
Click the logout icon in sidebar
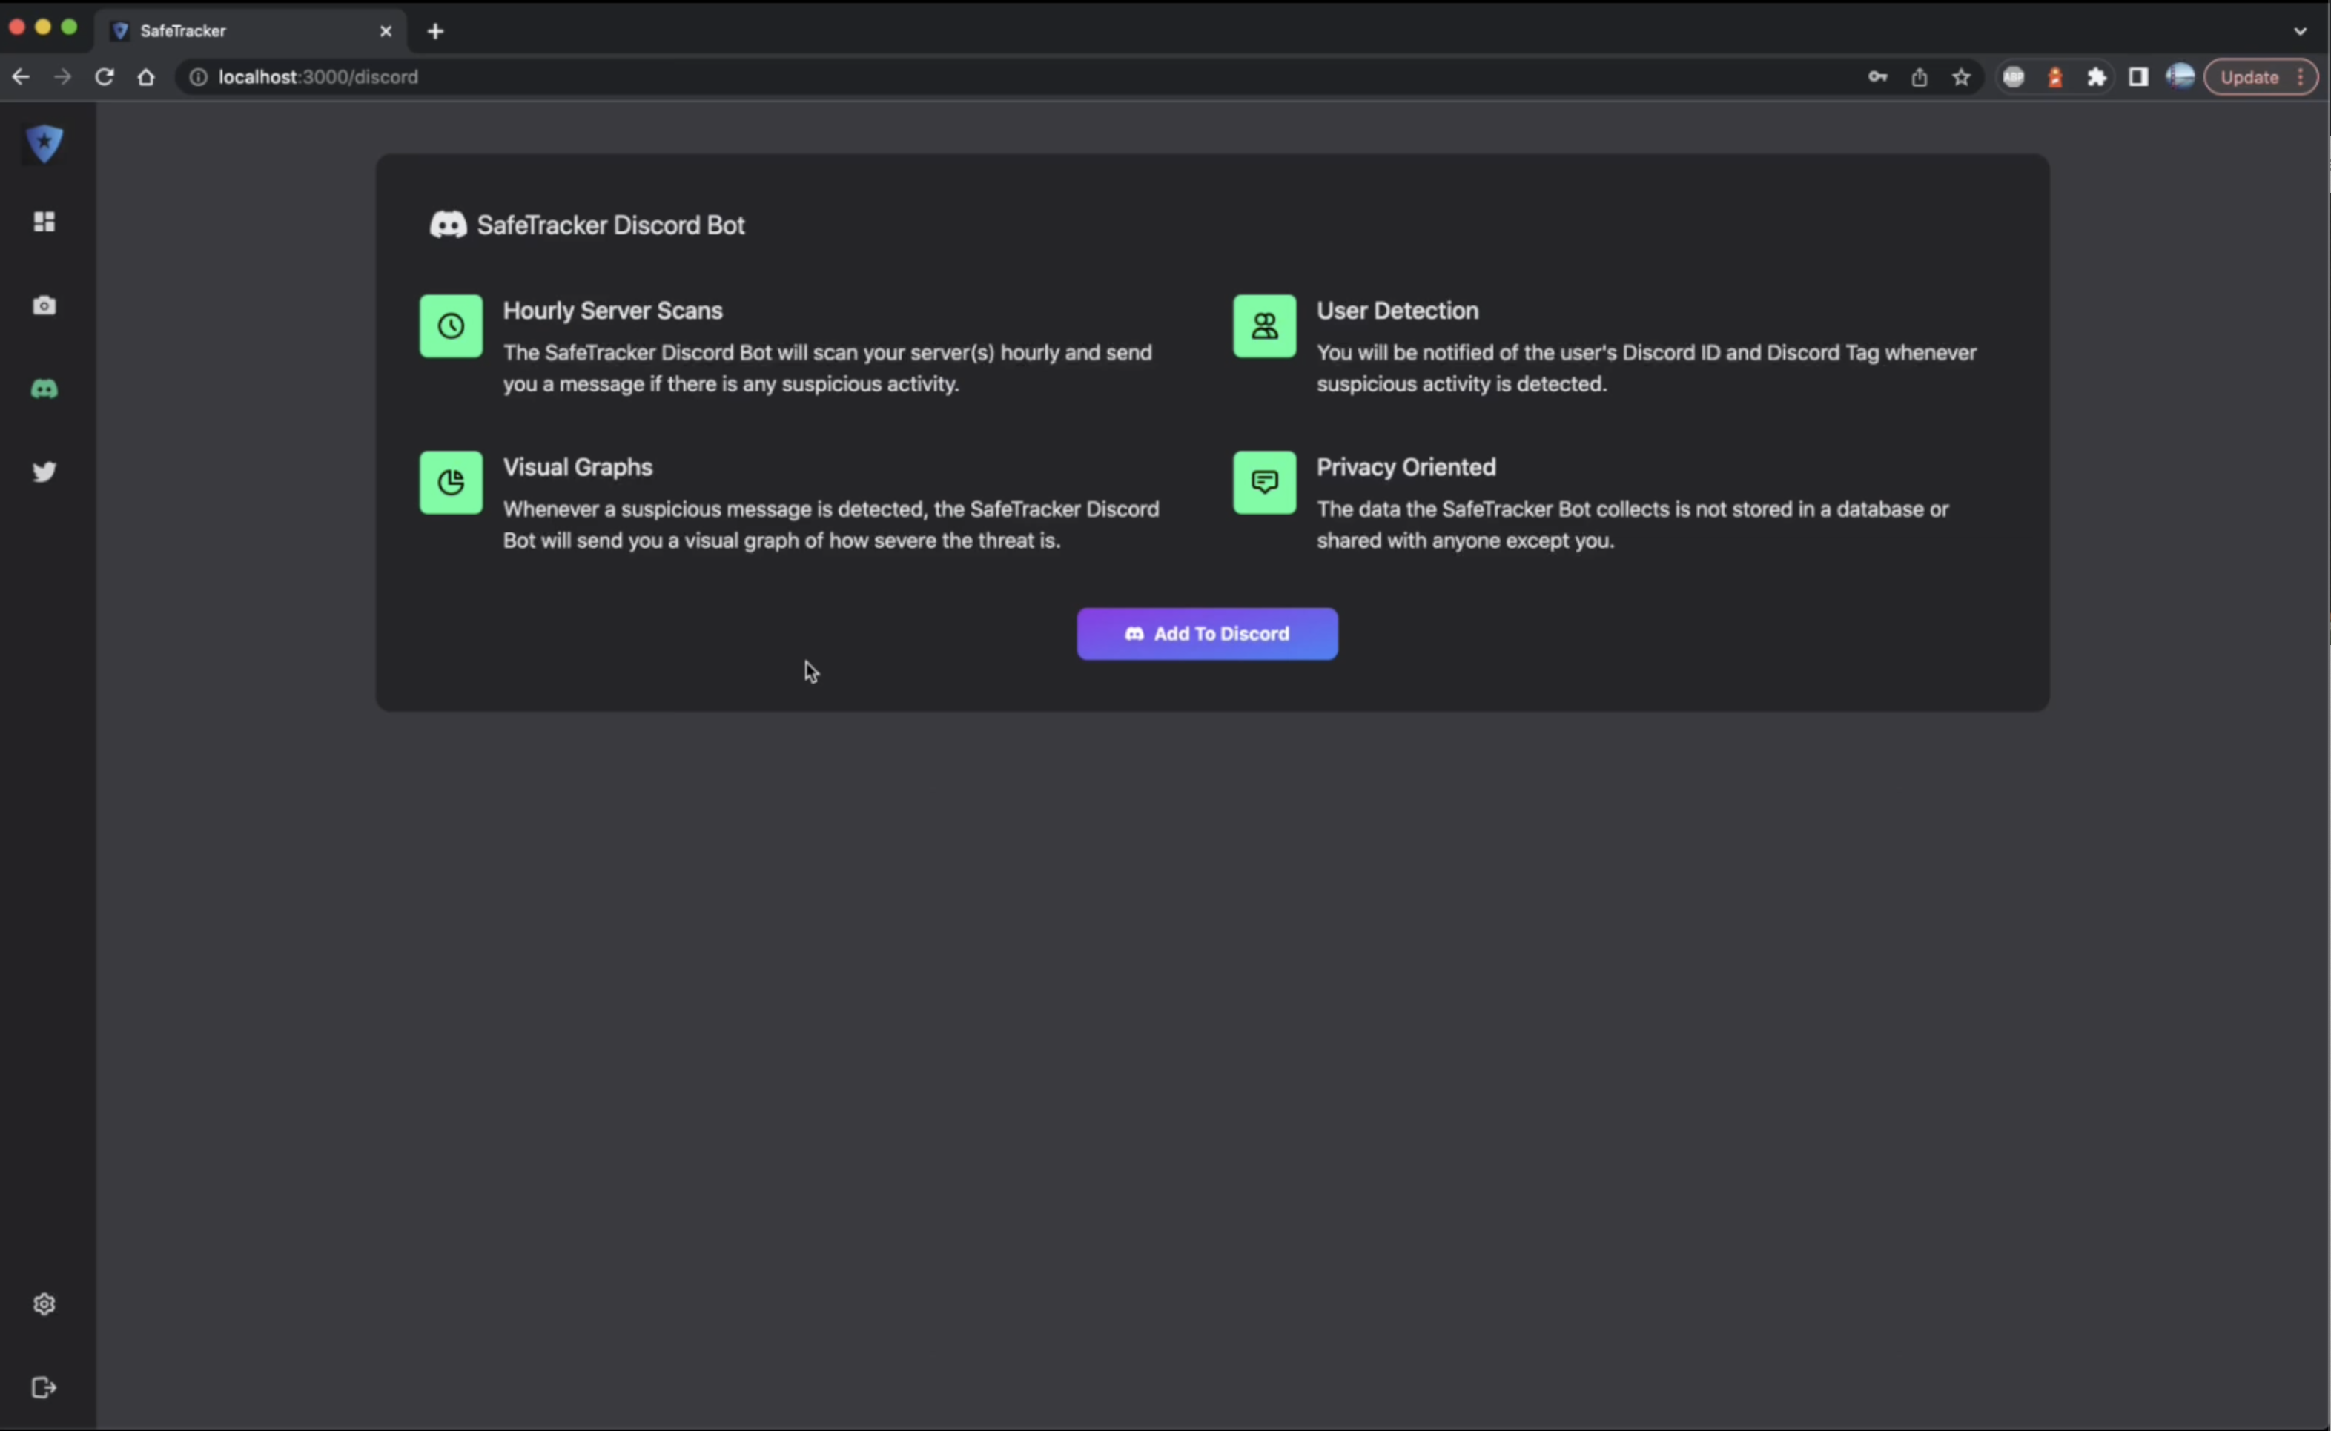44,1387
